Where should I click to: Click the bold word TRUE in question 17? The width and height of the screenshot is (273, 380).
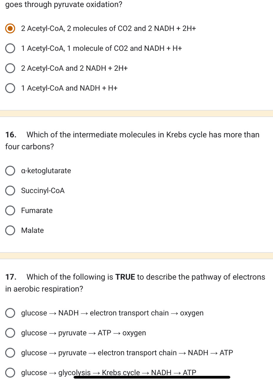tap(125, 277)
